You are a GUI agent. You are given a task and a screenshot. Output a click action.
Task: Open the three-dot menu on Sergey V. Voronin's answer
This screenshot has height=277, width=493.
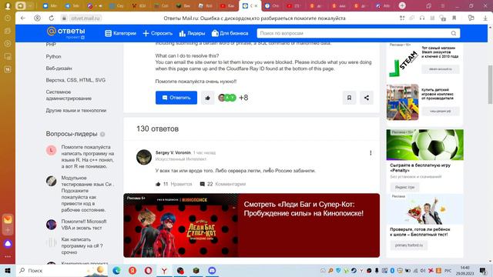pos(371,153)
